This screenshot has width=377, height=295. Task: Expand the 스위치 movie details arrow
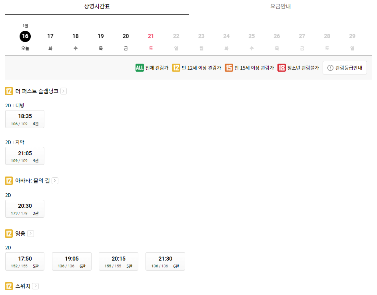[35, 286]
